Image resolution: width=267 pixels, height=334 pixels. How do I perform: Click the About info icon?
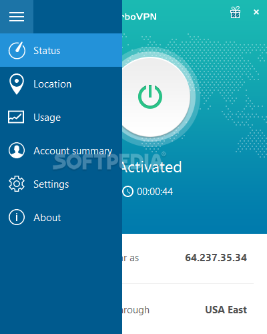(x=17, y=217)
